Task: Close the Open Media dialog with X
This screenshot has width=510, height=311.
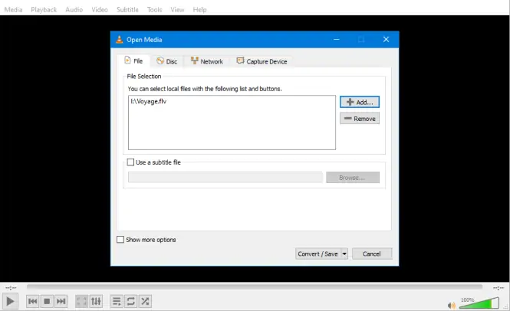Action: 386,40
